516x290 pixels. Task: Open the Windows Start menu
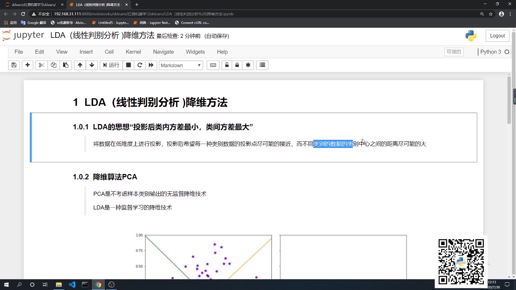6,284
